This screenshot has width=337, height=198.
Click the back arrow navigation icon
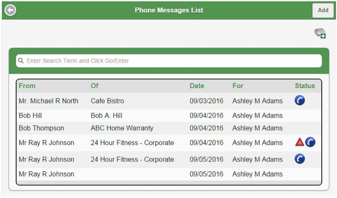pos(10,10)
